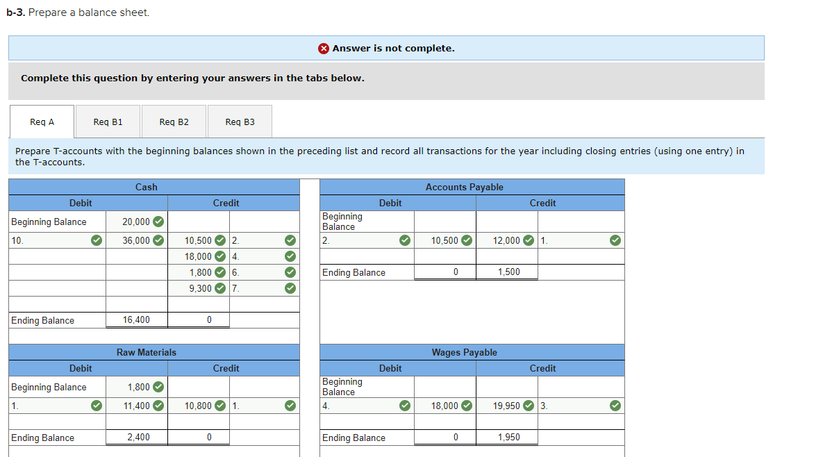Image resolution: width=814 pixels, height=457 pixels.
Task: Select the Accounts Payable credit label '1.'
Action: 581,240
